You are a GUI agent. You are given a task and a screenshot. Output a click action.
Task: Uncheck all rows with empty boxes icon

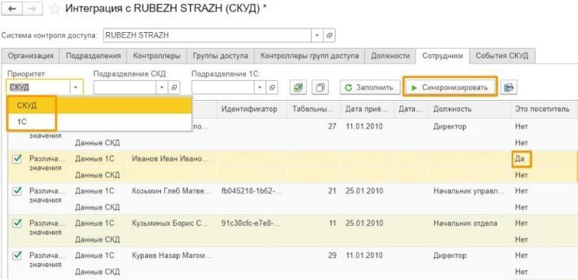click(320, 88)
